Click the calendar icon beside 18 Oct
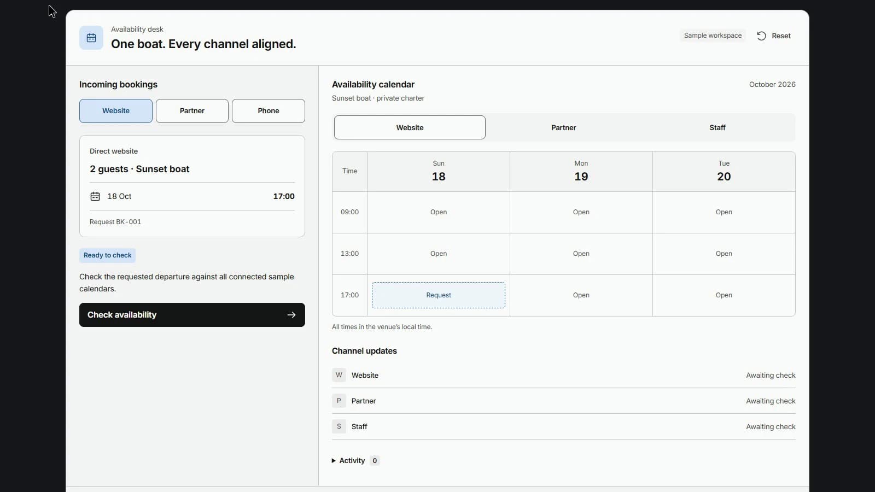 tap(95, 196)
